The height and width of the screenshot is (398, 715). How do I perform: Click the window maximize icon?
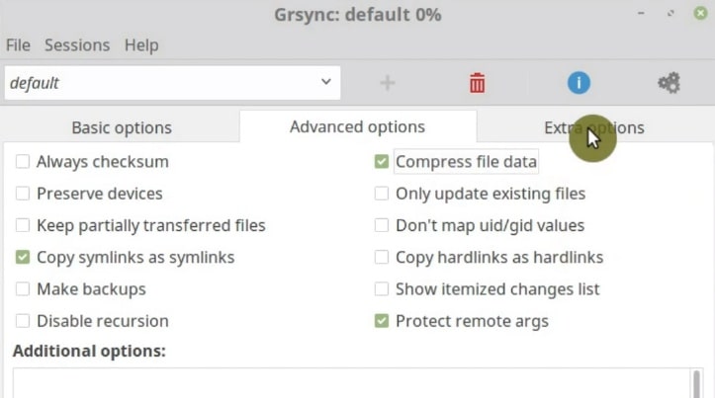click(670, 13)
